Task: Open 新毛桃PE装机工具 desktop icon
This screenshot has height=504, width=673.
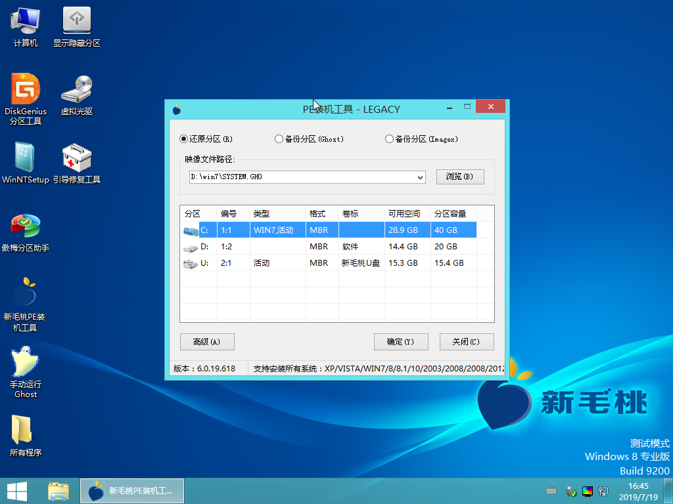Action: [25, 304]
